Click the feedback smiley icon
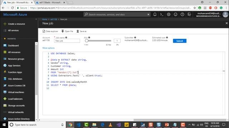Image resolution: width=229 pixels, height=128 pixels. point(175,14)
